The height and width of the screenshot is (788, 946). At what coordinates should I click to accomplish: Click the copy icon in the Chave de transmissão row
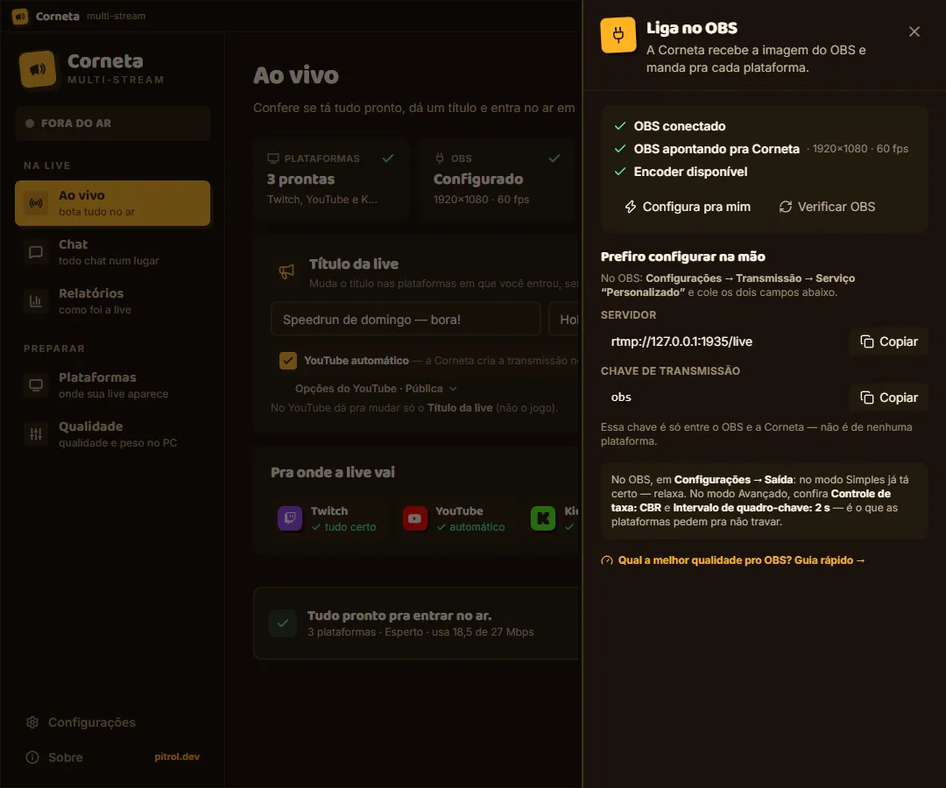coord(867,398)
